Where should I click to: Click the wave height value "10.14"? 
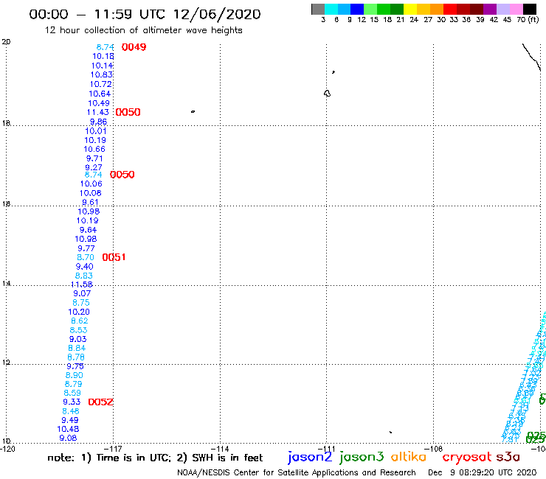point(103,66)
